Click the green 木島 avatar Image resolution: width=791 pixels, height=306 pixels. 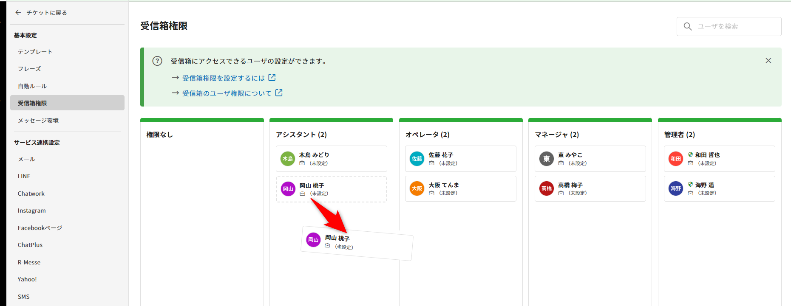[288, 159]
